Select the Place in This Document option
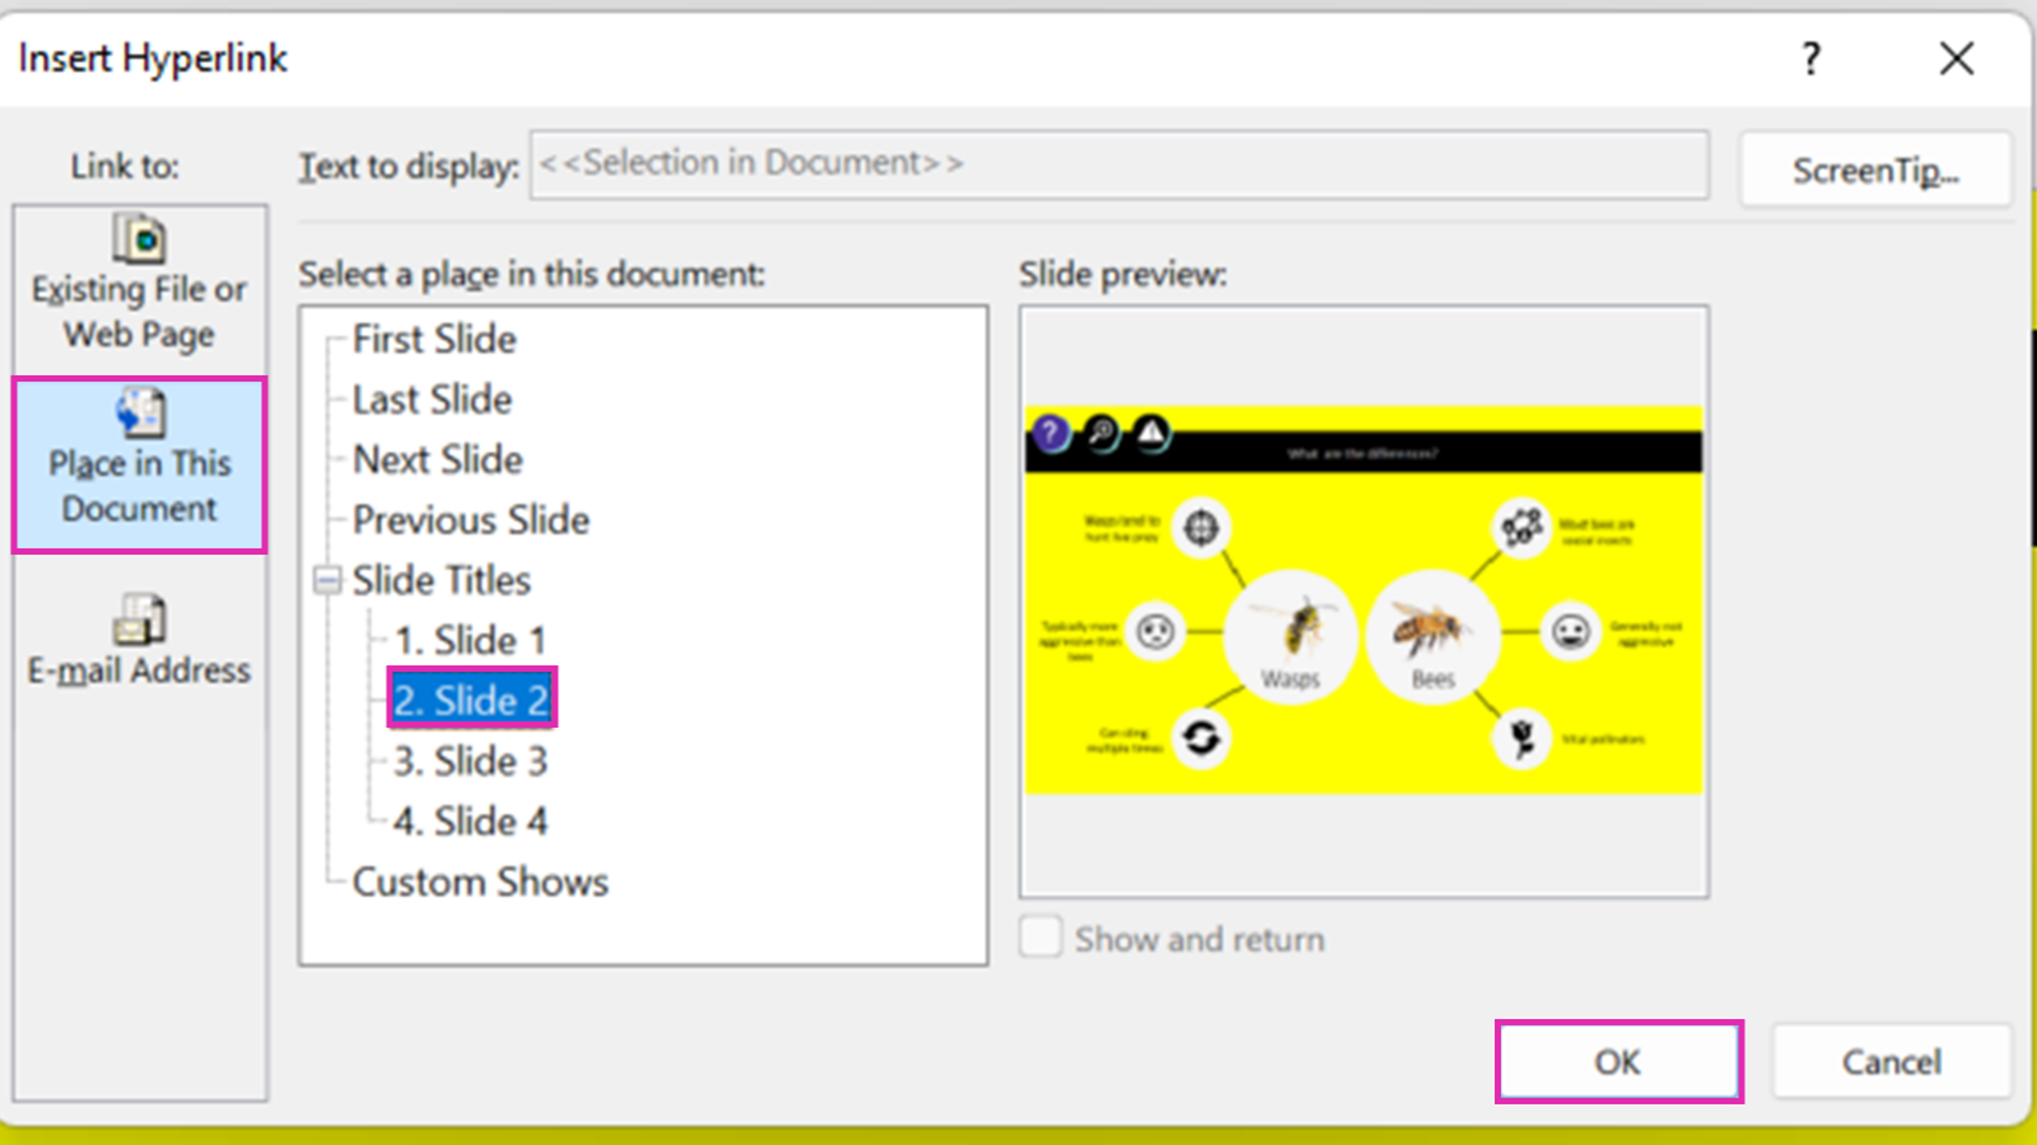 coord(139,462)
